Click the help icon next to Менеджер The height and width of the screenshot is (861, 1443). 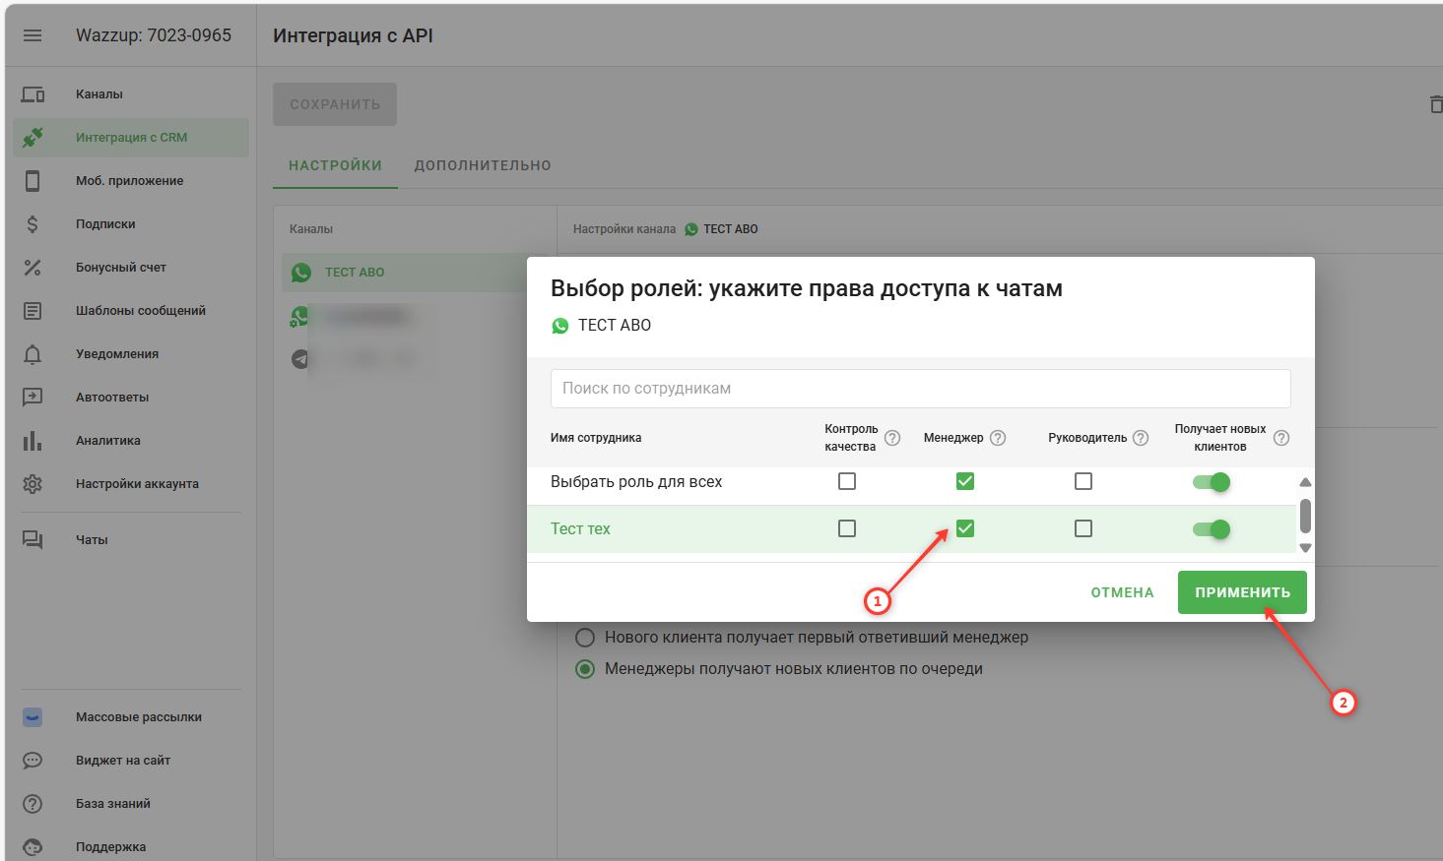coord(998,438)
